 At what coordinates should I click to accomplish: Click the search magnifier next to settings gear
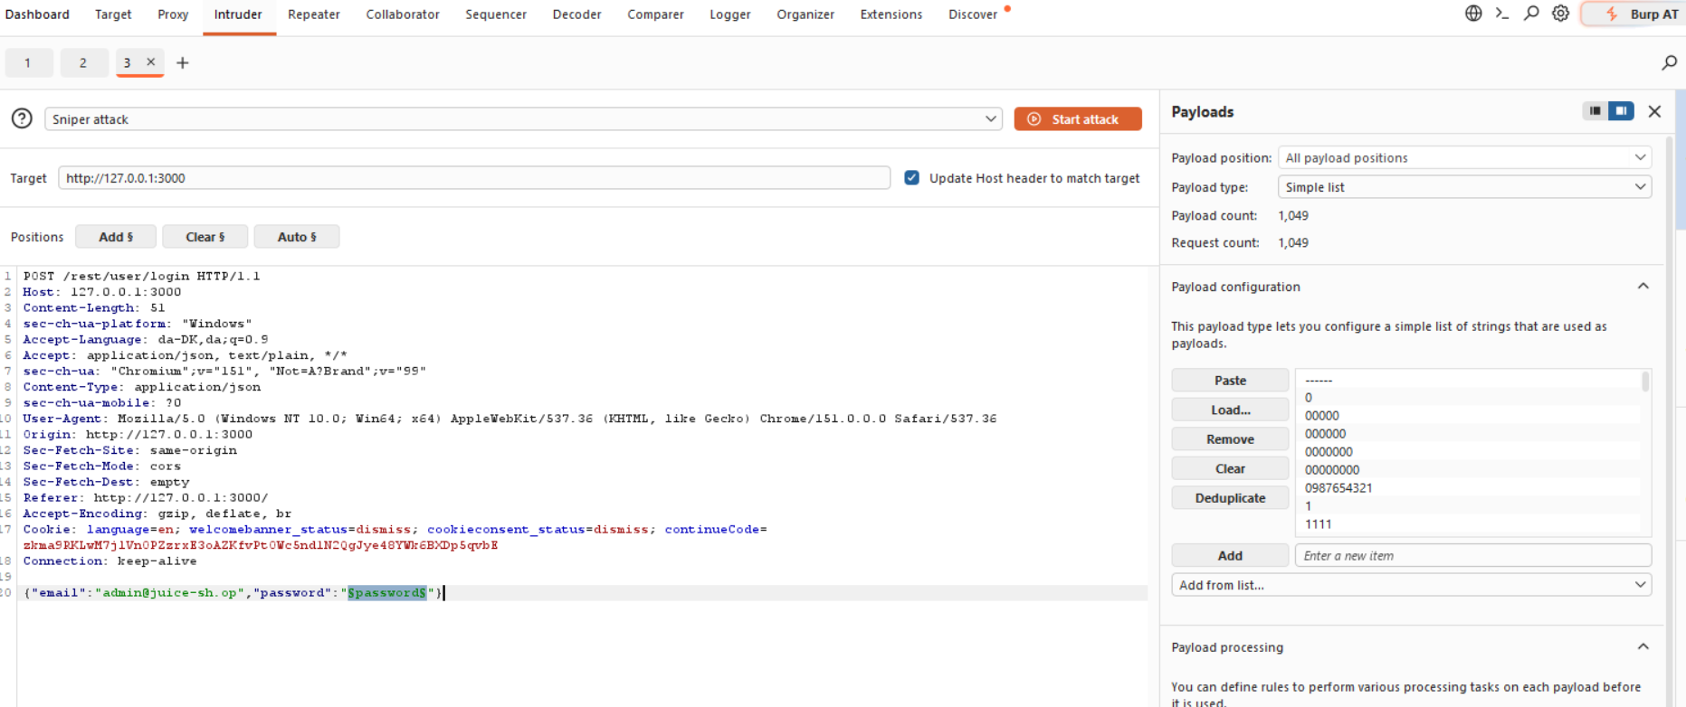click(x=1531, y=14)
